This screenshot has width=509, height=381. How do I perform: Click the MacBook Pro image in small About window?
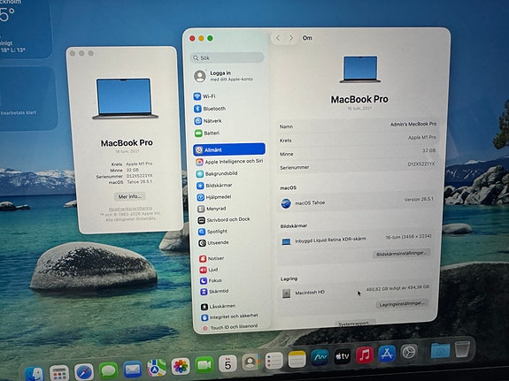125,99
